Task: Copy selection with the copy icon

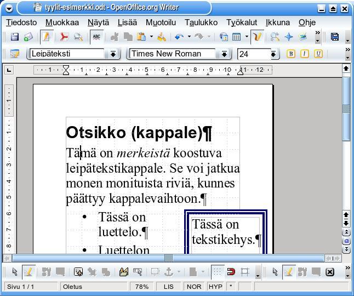Action: click(128, 37)
